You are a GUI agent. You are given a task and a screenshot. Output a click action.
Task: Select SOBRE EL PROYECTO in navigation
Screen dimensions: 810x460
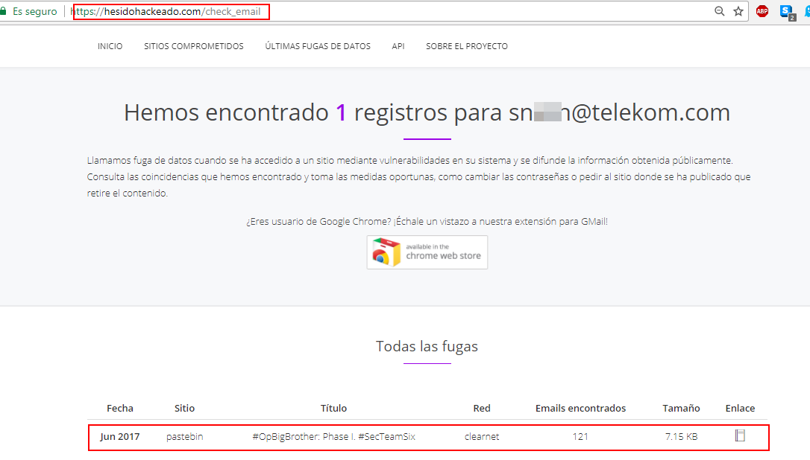[x=467, y=46]
